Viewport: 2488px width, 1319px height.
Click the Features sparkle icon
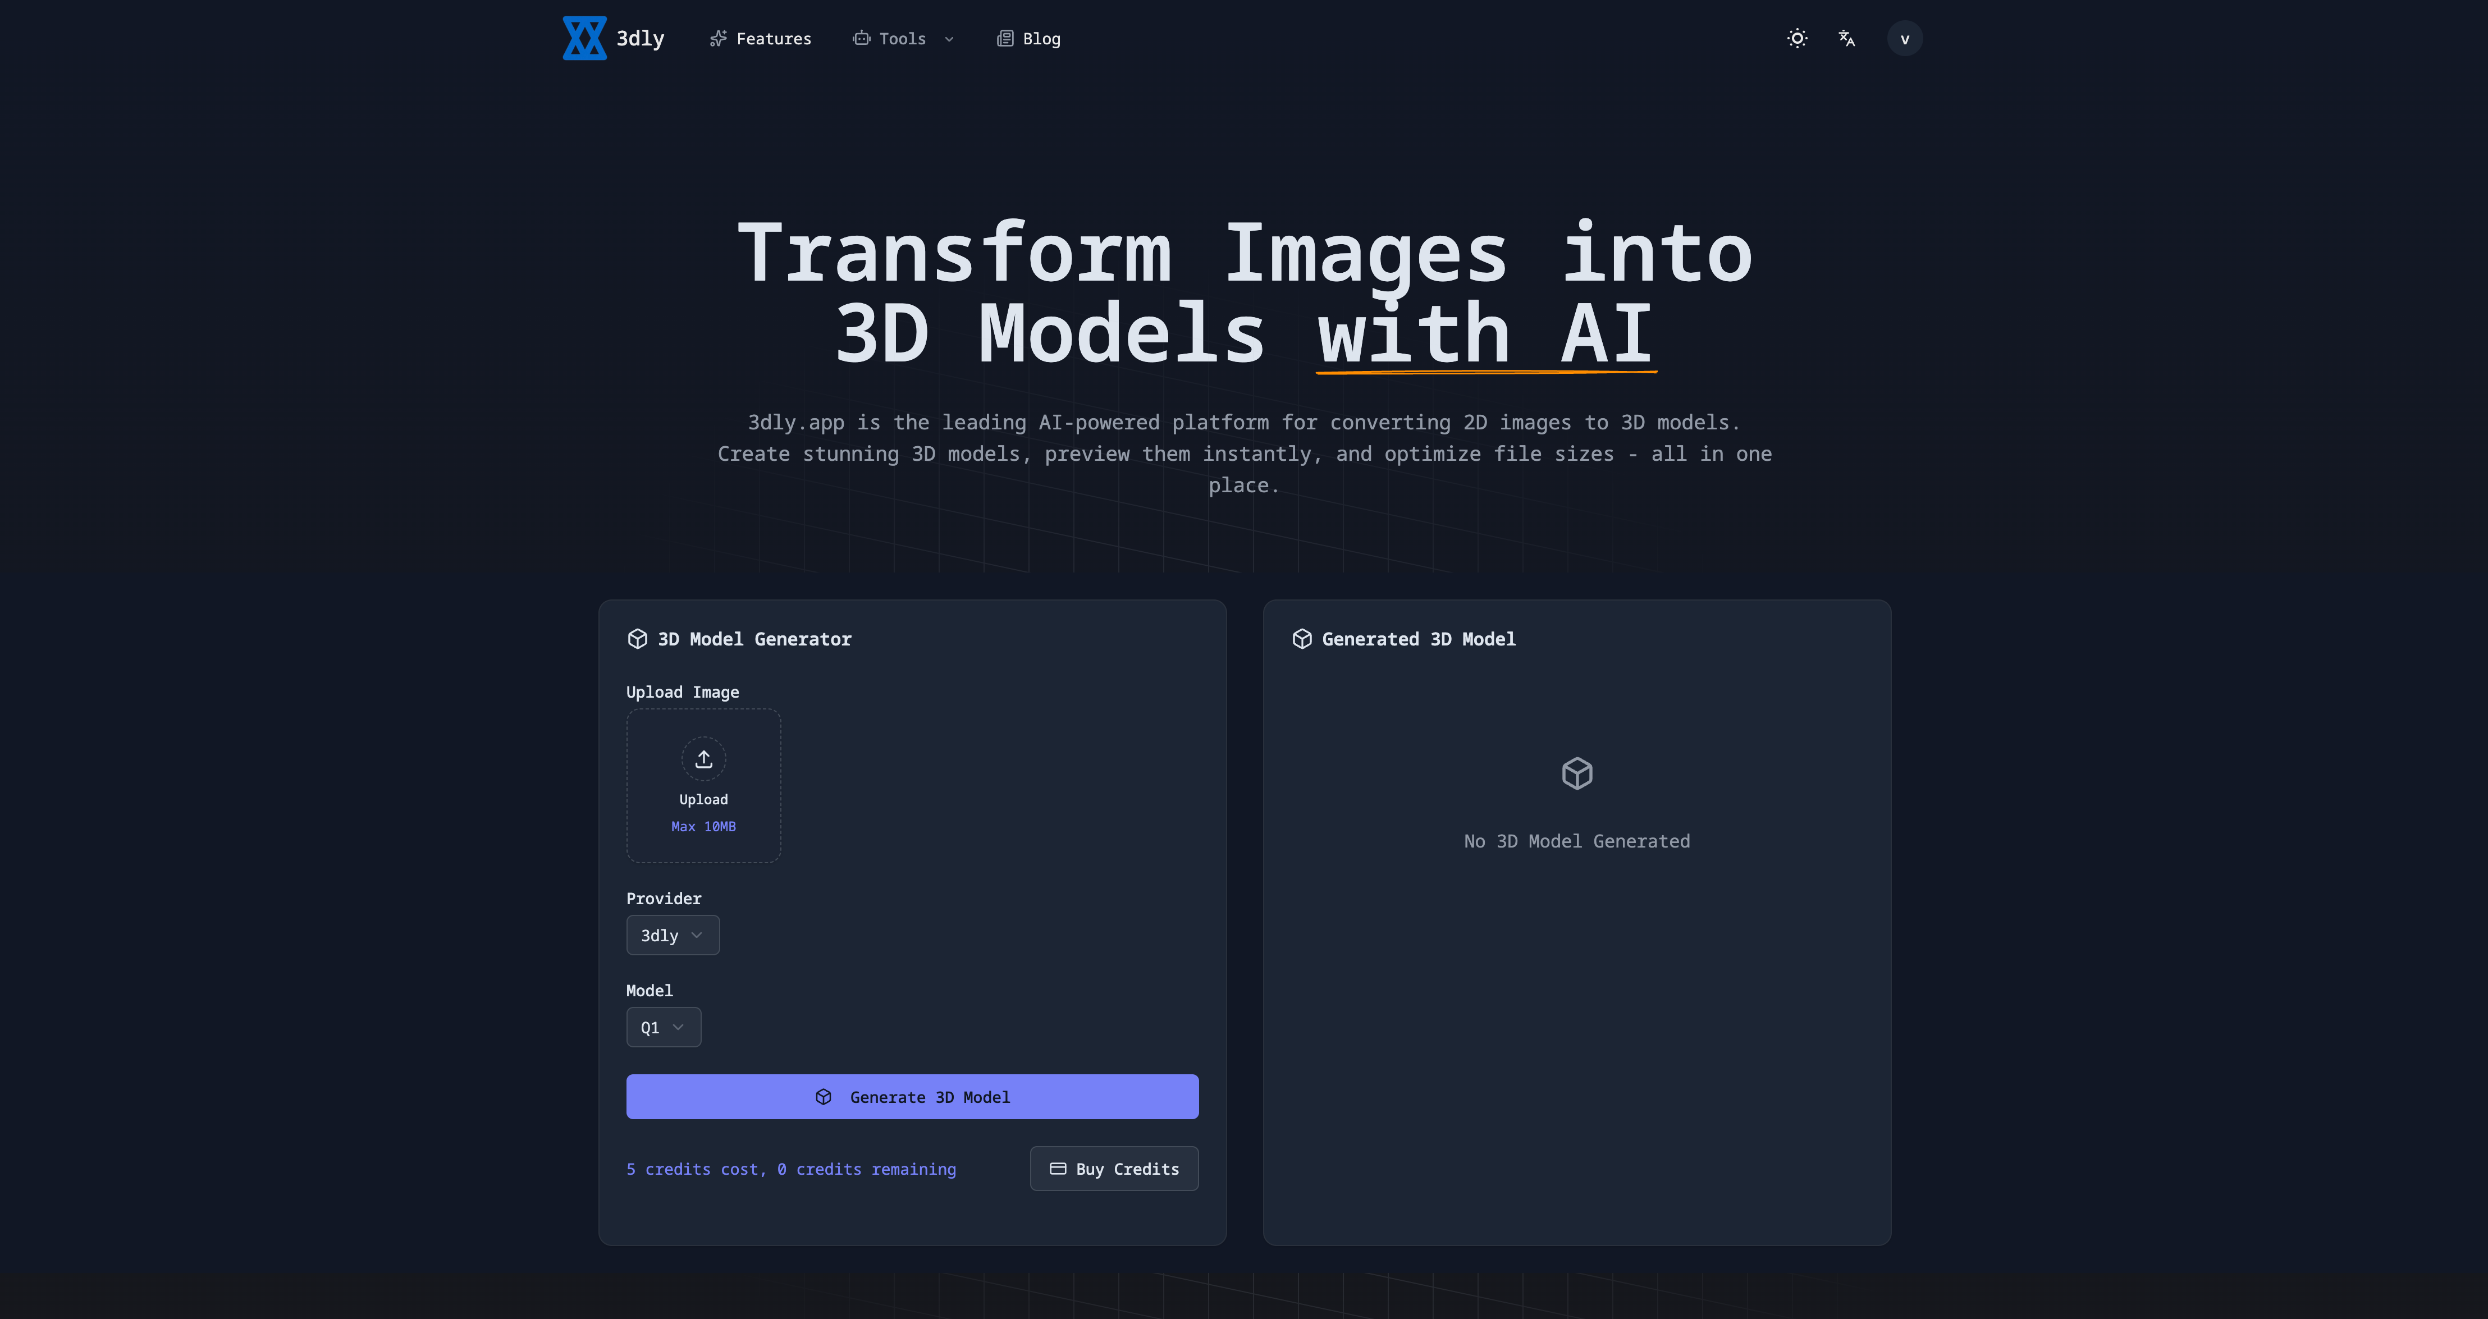tap(717, 38)
